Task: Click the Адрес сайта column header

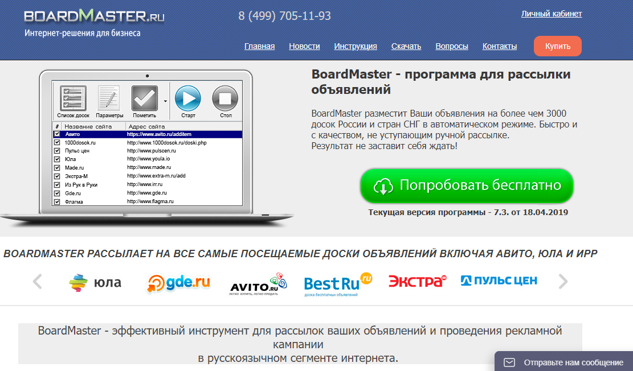Action: click(x=146, y=126)
